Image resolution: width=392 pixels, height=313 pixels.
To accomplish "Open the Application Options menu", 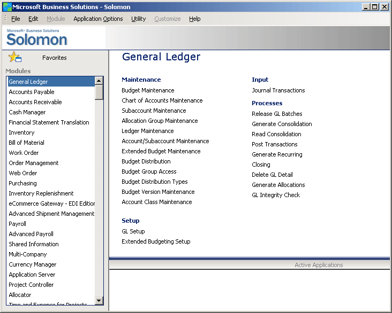I will (98, 19).
